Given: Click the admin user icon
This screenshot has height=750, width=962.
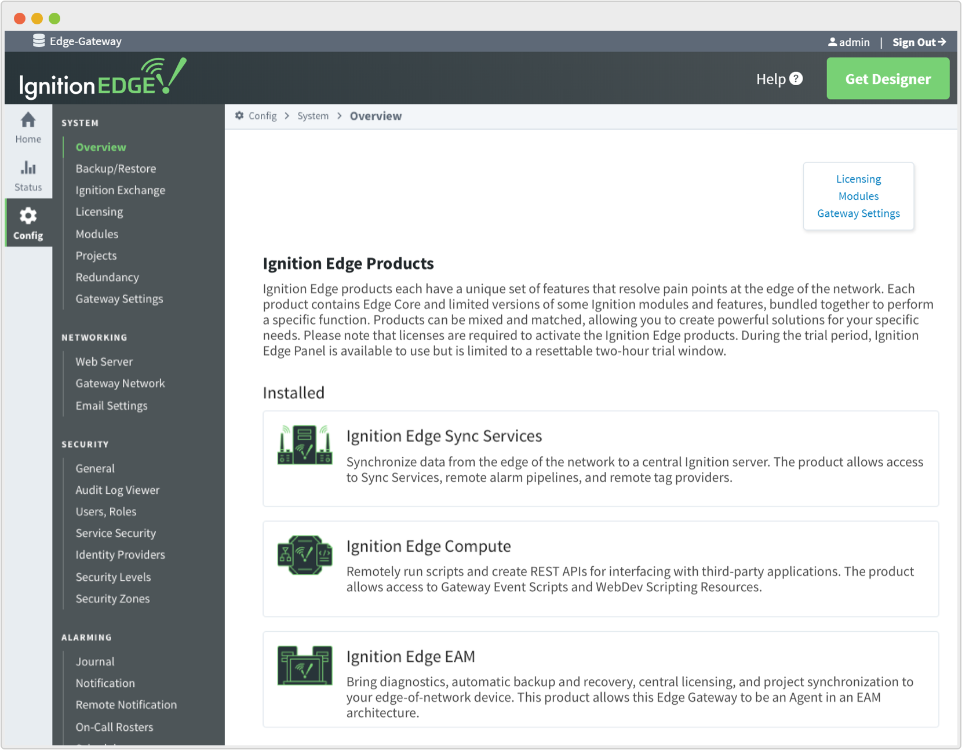Looking at the screenshot, I should (832, 42).
